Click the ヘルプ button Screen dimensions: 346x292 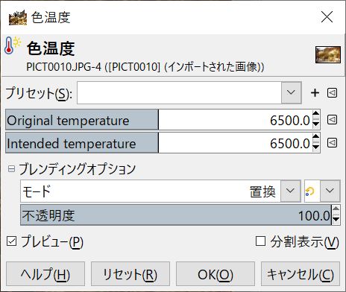tap(45, 274)
